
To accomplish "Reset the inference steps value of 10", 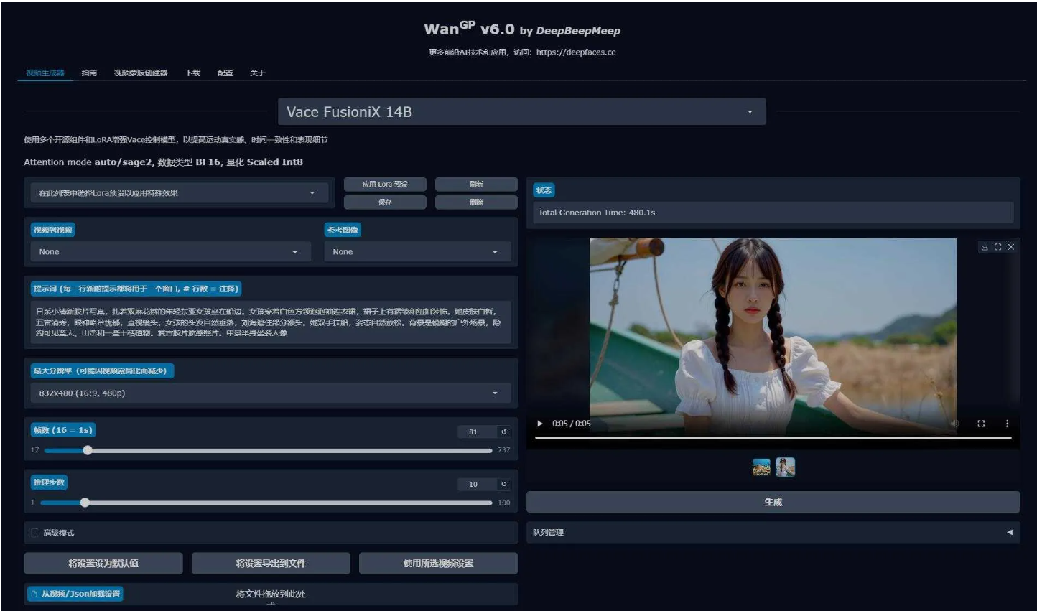I will click(x=504, y=484).
